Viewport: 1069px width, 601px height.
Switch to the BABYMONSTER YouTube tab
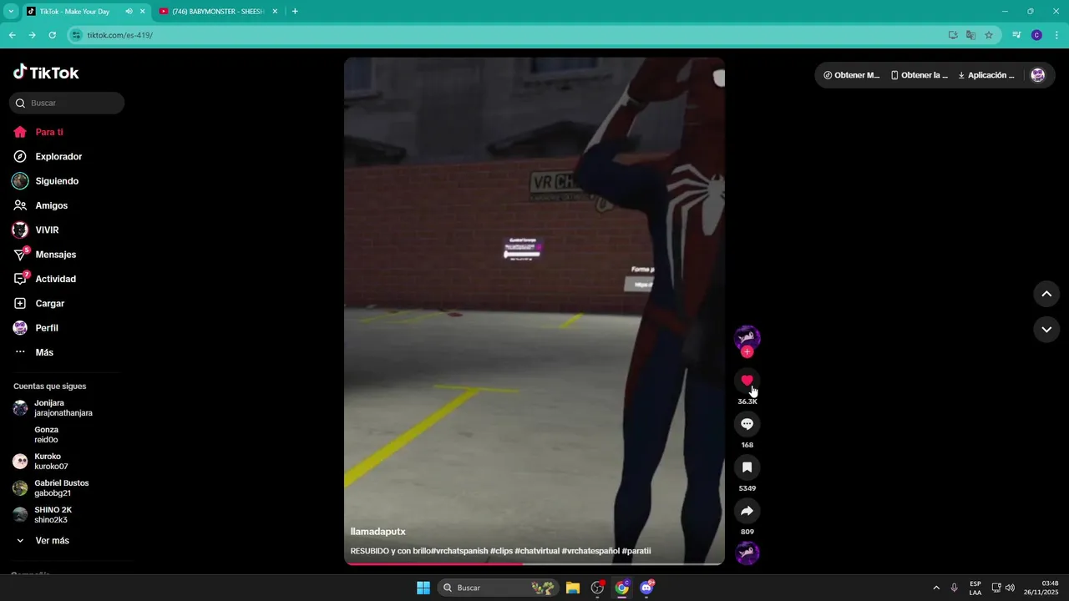tap(219, 12)
